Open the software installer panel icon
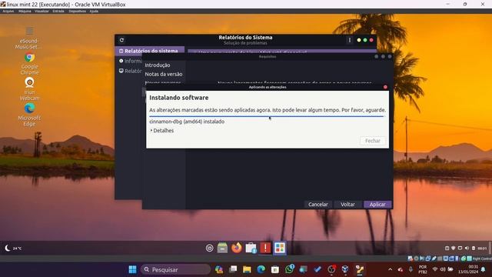The height and width of the screenshot is (277, 492). point(251,248)
